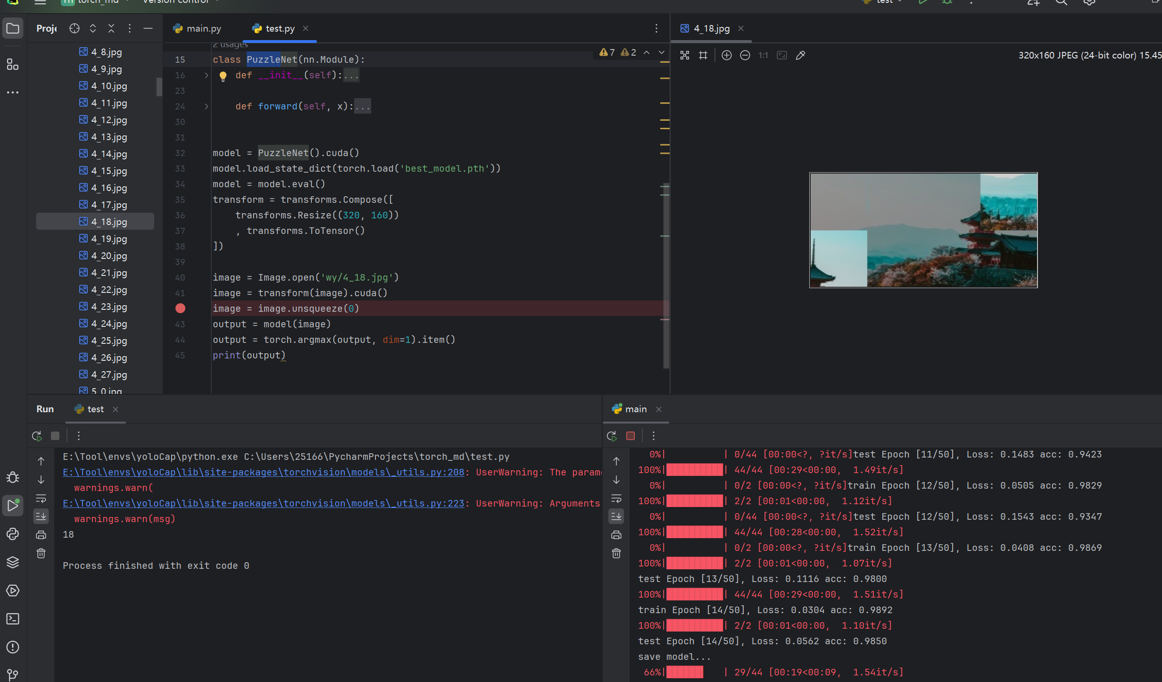
Task: Open the inspections warnings widget showing 7
Action: click(x=607, y=52)
